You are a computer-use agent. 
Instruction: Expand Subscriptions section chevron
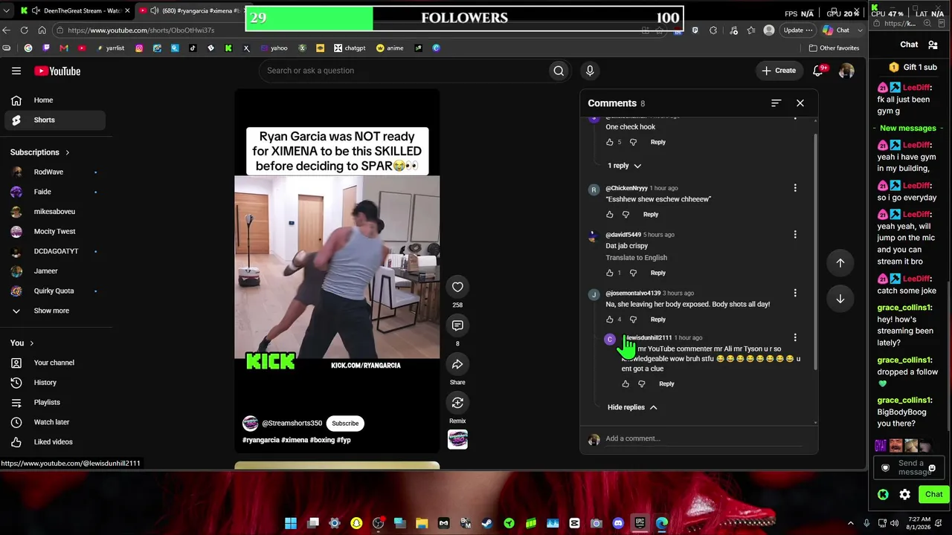67,152
